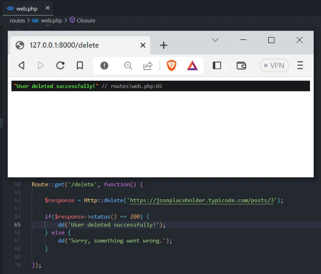Screen dimensions: 321x274
Task: Reload the 127.0.0.1:8000/delete page
Action: (60, 66)
